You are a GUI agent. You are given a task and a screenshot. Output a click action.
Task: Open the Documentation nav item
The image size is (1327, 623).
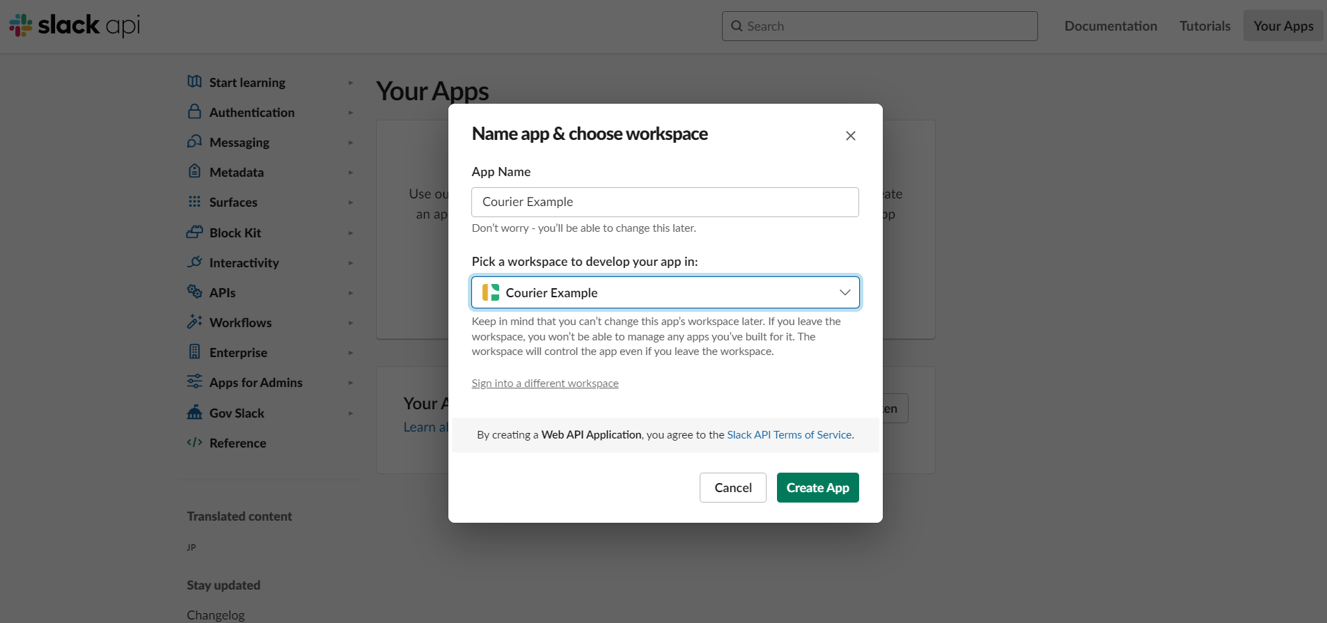[x=1110, y=26]
